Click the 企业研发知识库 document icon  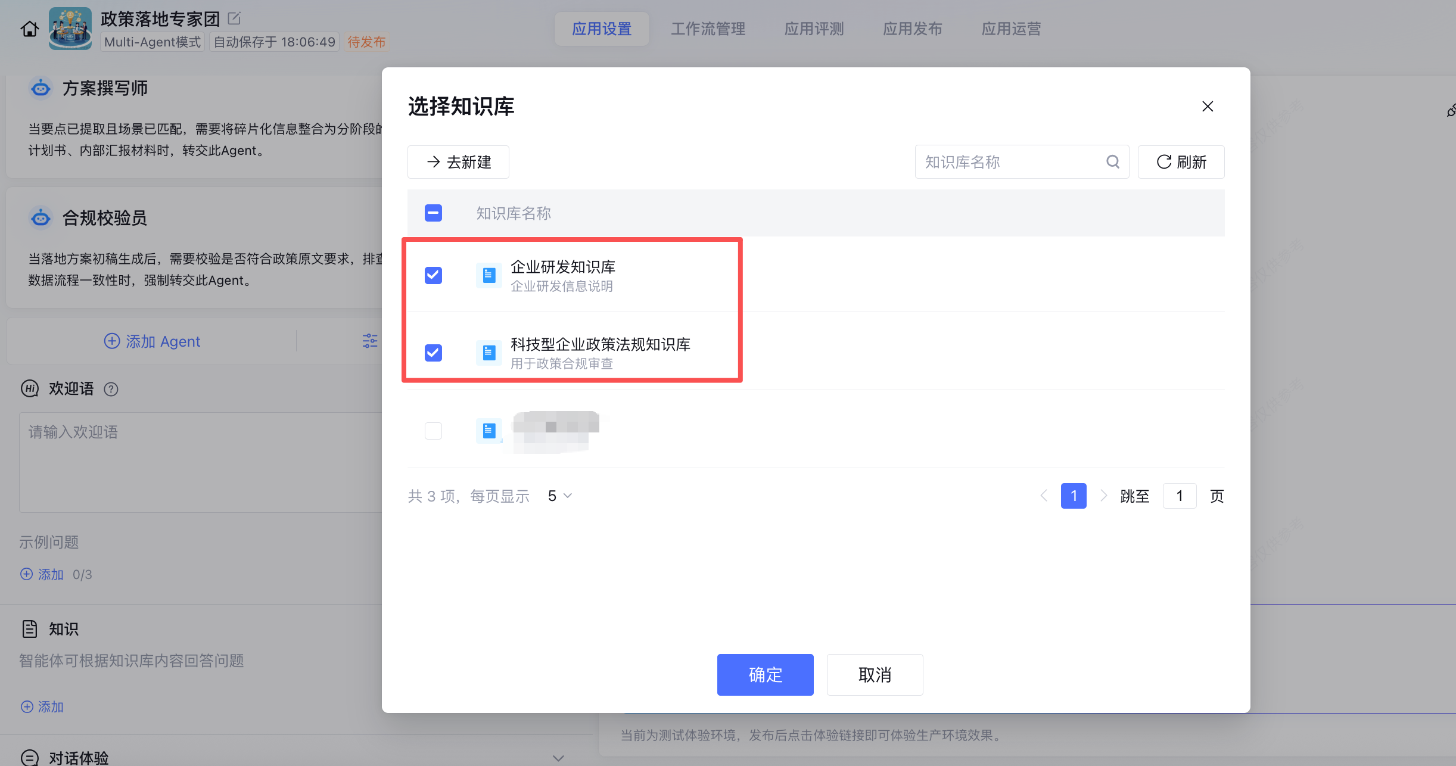(x=489, y=275)
